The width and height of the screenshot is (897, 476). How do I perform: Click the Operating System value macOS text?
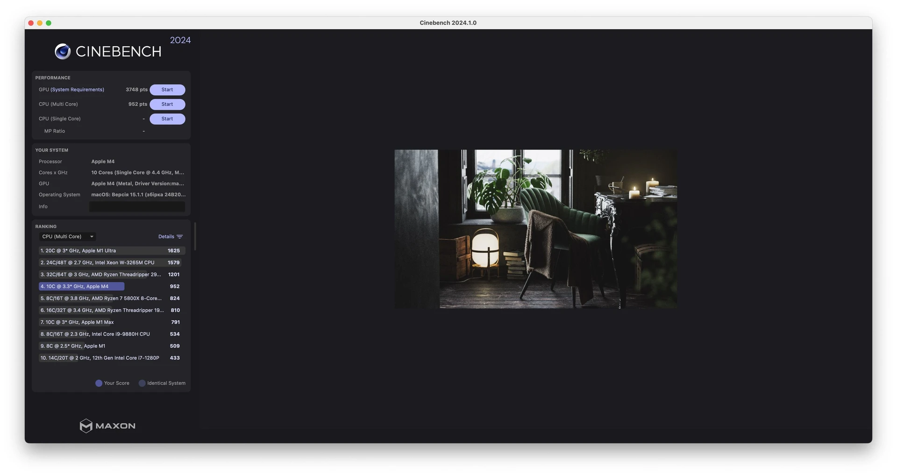[138, 195]
